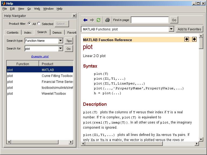Go forward with the gray right arrow
This screenshot has height=155, width=207.
92,20
